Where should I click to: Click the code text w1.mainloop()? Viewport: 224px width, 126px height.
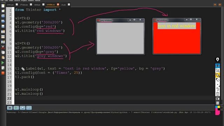pyautogui.click(x=29, y=90)
